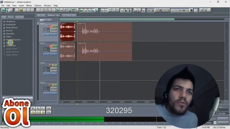This screenshot has width=230, height=129.
Task: Expand the DirectX tree node
Action: [x=4, y=30]
